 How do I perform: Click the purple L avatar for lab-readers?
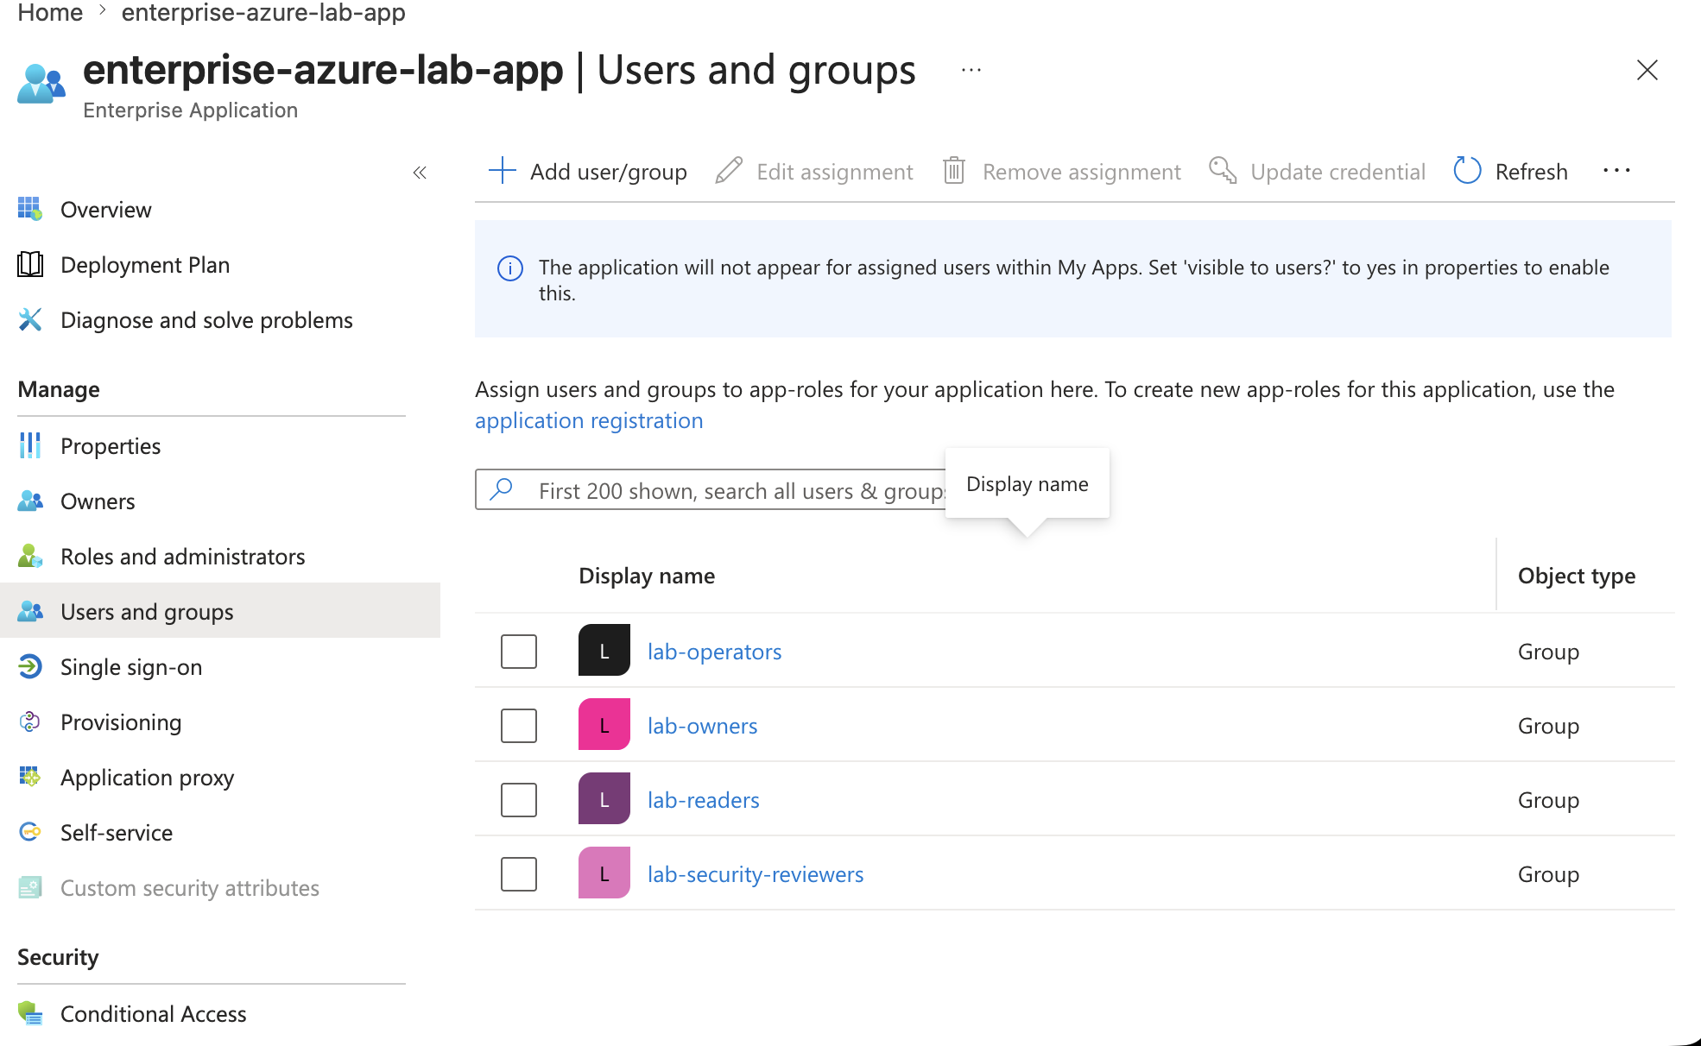pos(604,798)
